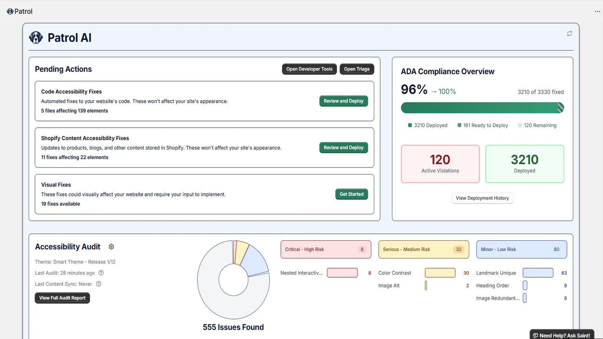Click the 3210 Deployed card
603x339 pixels.
tap(525, 164)
